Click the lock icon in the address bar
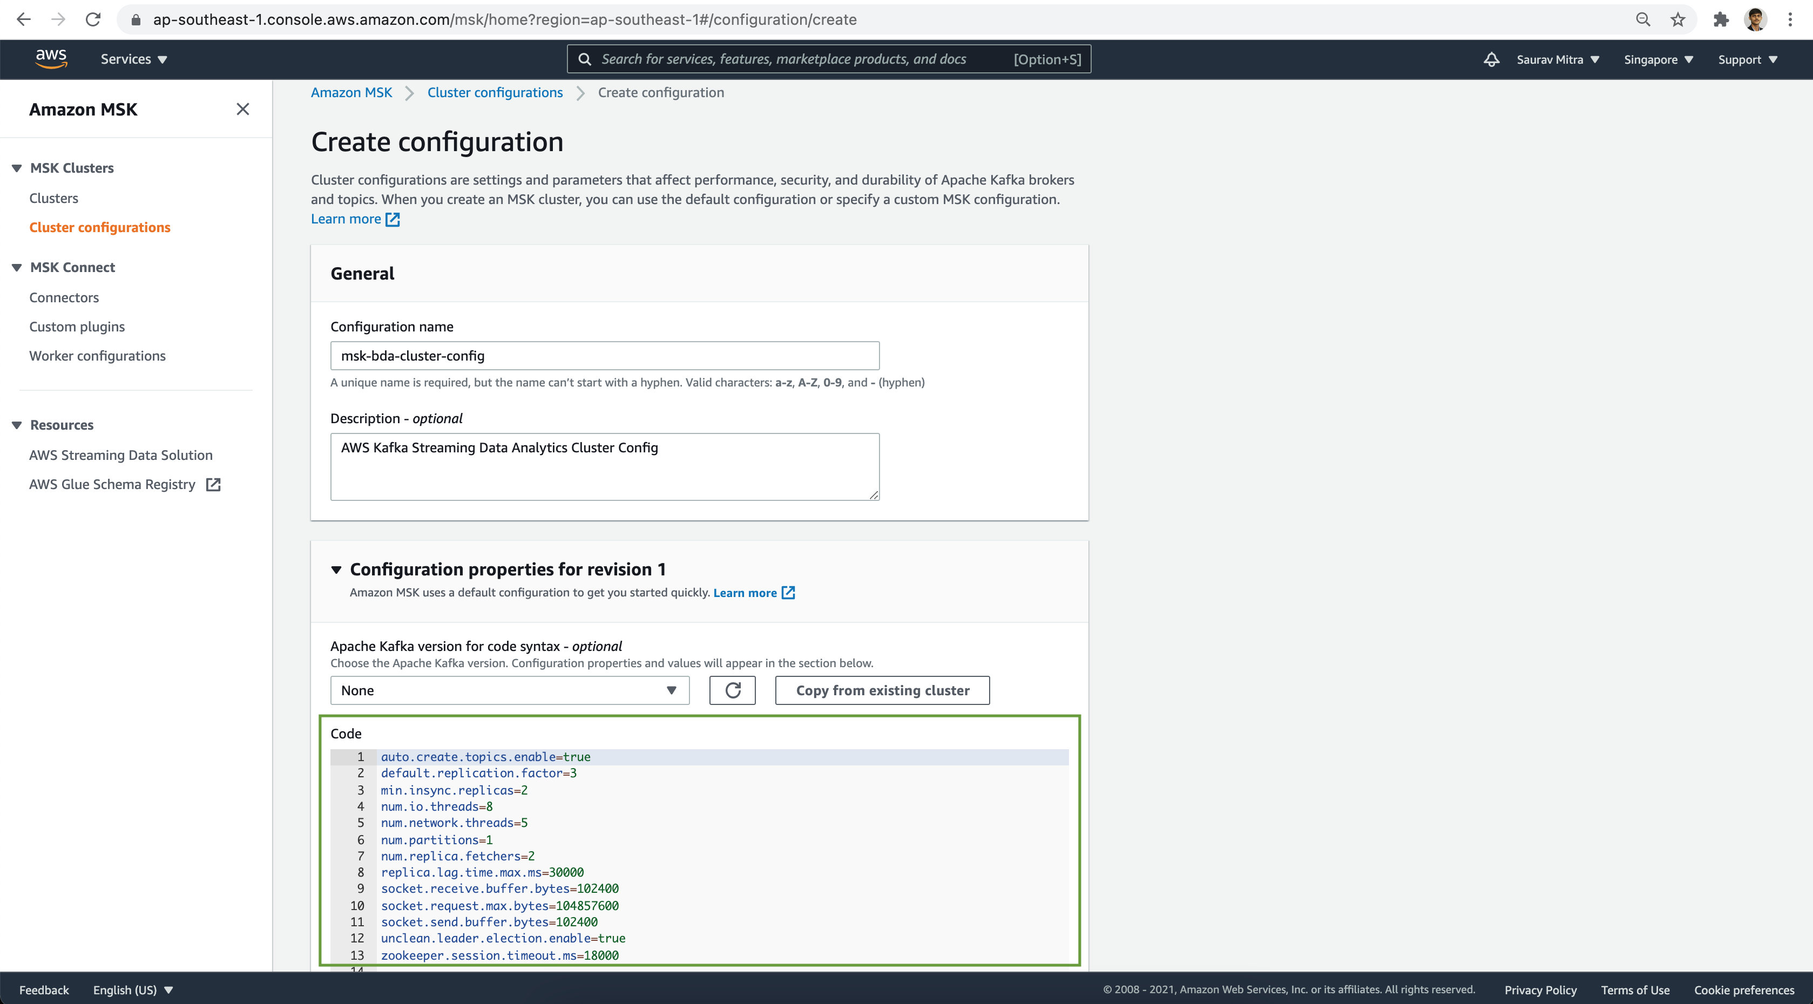Image resolution: width=1813 pixels, height=1004 pixels. [136, 19]
